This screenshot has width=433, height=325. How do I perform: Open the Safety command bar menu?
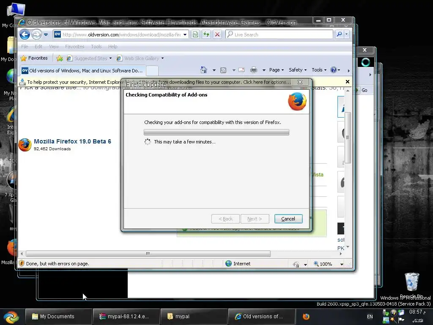297,70
